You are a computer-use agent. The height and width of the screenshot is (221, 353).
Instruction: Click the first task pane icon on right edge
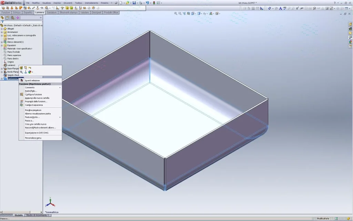point(350,24)
